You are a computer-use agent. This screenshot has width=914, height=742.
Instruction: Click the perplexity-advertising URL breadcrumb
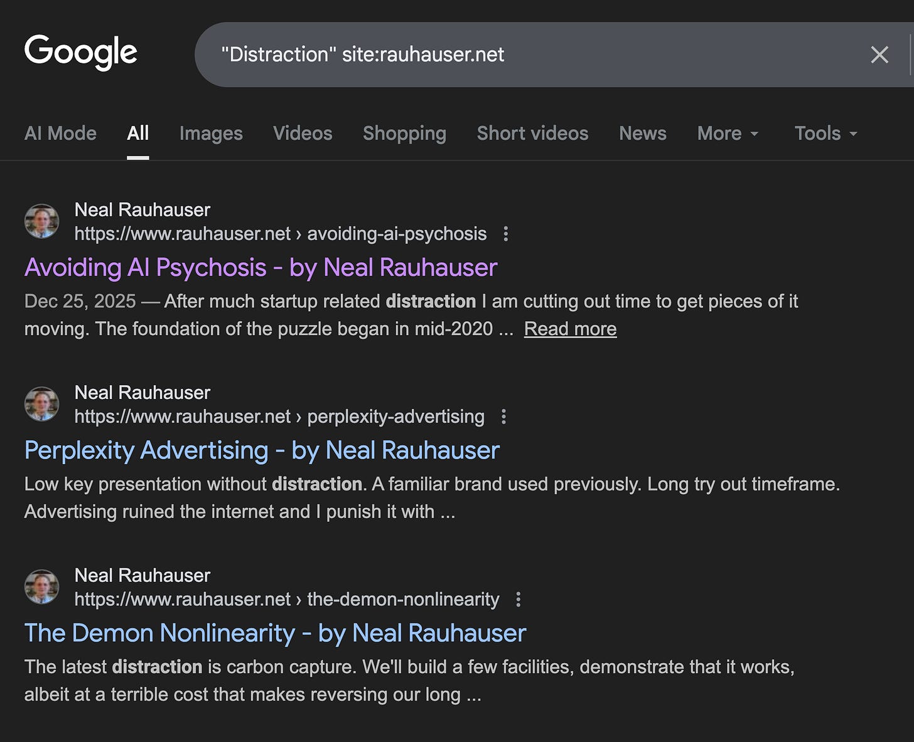(279, 416)
